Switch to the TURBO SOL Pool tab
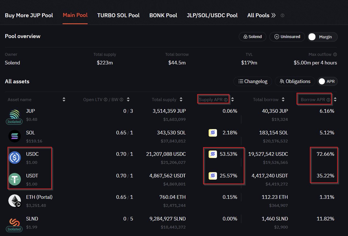The height and width of the screenshot is (236, 348). (119, 15)
